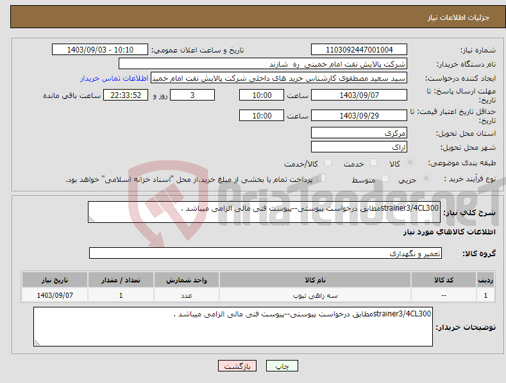Click the remaining days field showing 3
506x383 pixels.
click(192, 95)
